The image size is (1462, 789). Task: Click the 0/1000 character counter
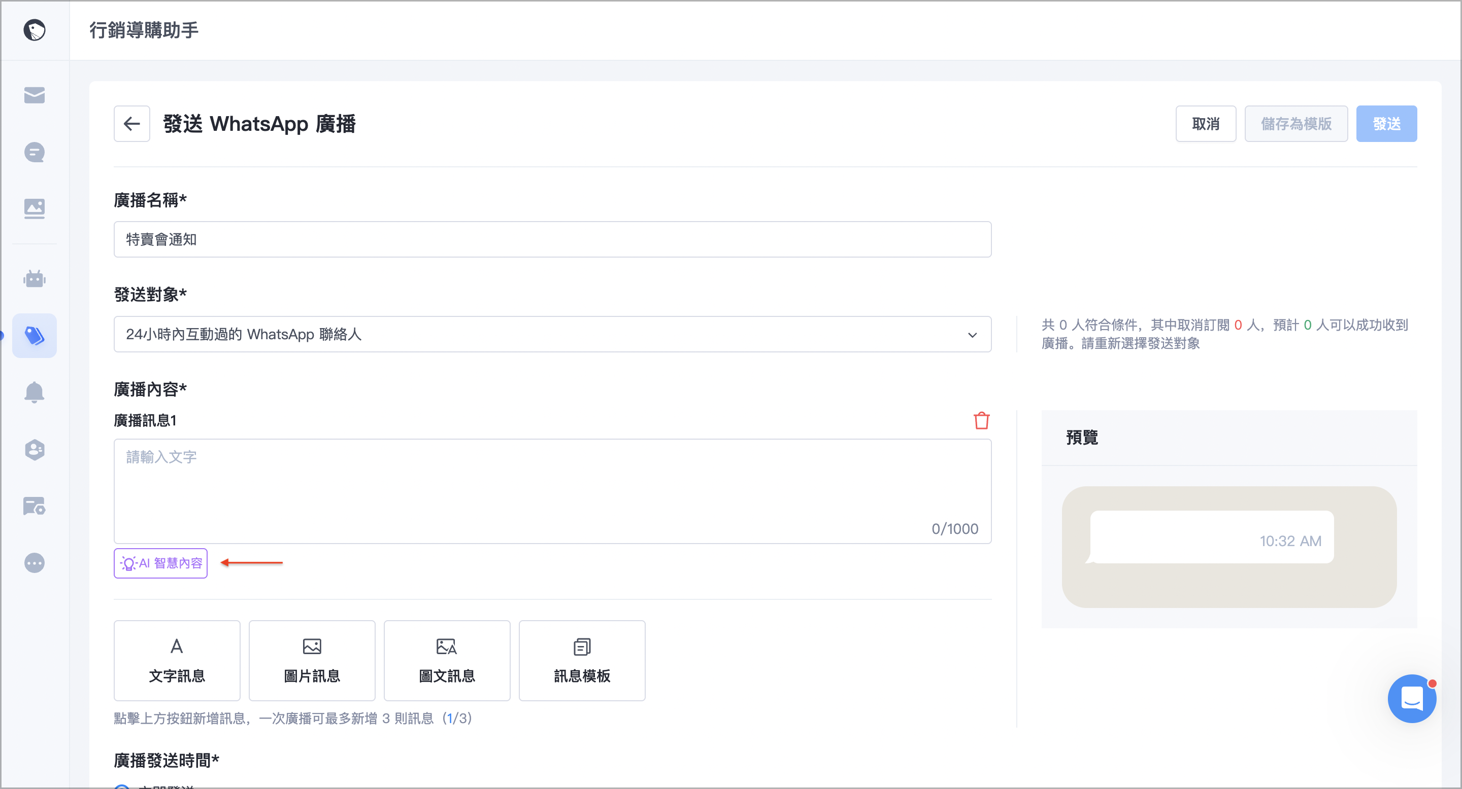point(954,528)
